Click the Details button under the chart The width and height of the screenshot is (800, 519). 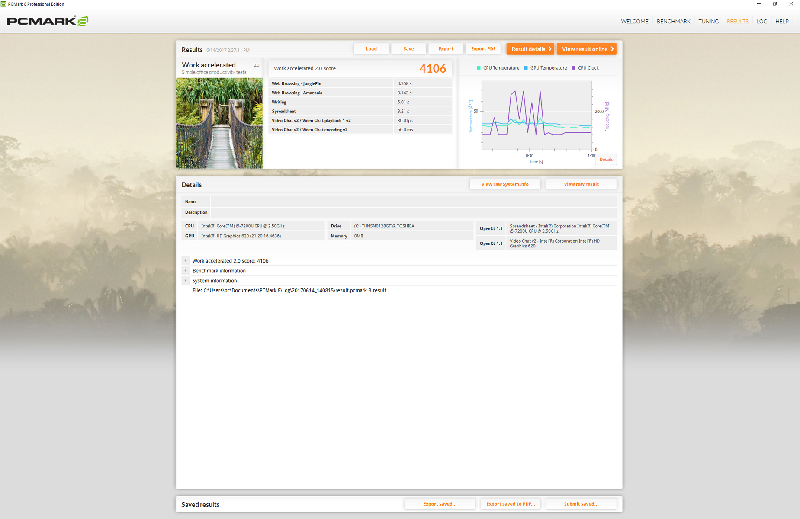[x=606, y=160]
